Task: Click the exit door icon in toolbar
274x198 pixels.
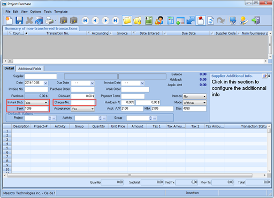Action: click(x=256, y=20)
